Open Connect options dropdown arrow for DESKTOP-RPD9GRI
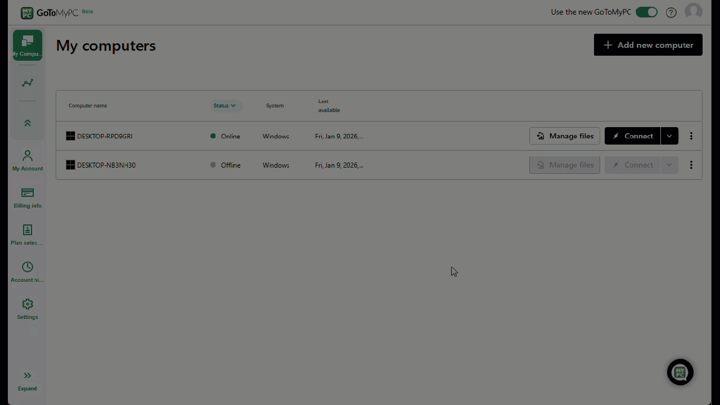The height and width of the screenshot is (405, 720). [x=669, y=136]
